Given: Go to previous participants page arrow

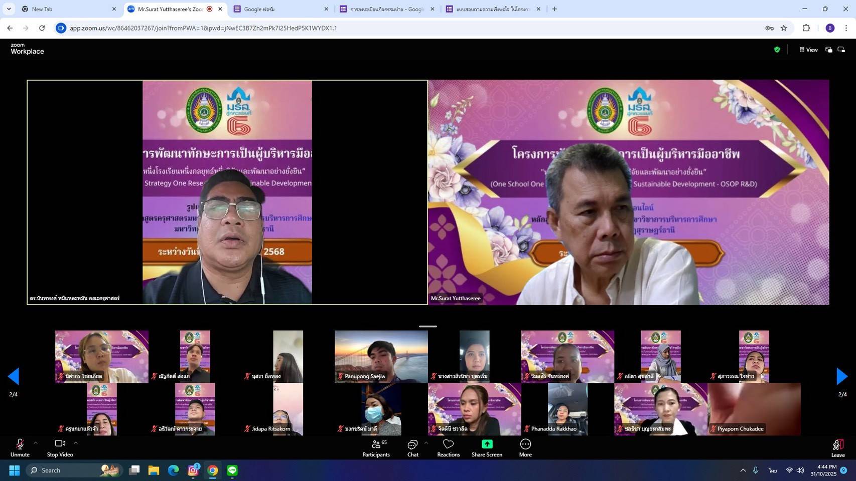Looking at the screenshot, I should pyautogui.click(x=14, y=376).
